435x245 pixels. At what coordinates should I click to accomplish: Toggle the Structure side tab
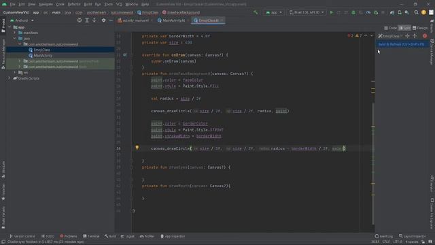point(3,169)
